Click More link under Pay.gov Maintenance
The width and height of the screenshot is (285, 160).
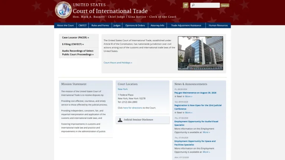[x=189, y=97]
